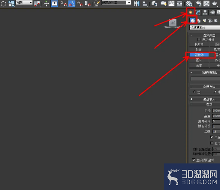
Task: Click the ViewCube 前 face
Action: click(x=173, y=22)
